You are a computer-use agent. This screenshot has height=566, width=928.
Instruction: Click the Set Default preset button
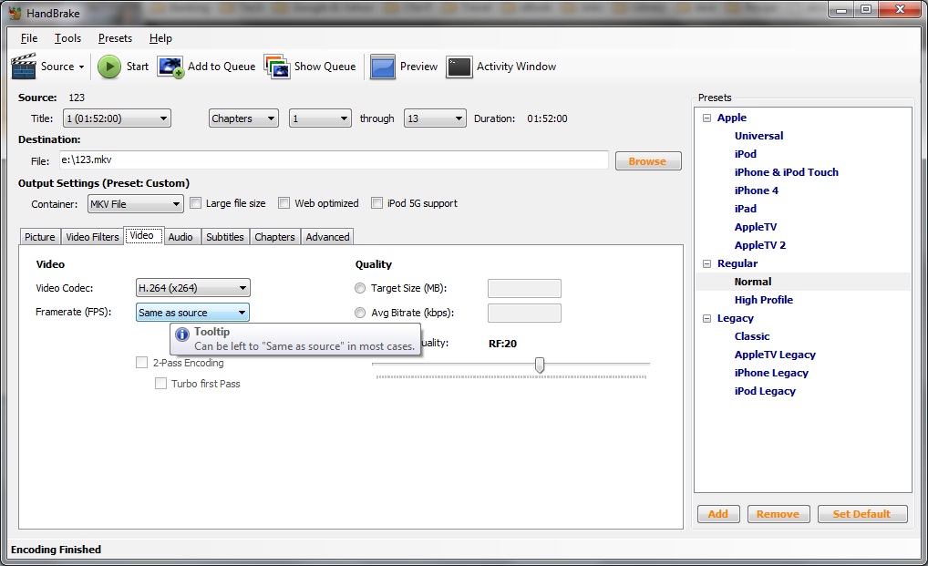pos(861,514)
